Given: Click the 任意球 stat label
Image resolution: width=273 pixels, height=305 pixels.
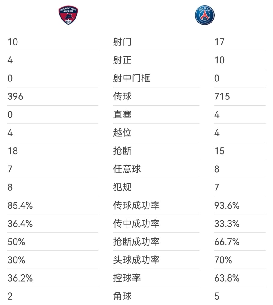Looking at the screenshot, I should point(127,169).
